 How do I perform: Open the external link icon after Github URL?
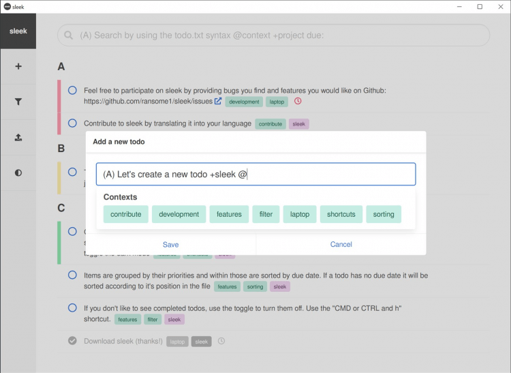pos(218,102)
